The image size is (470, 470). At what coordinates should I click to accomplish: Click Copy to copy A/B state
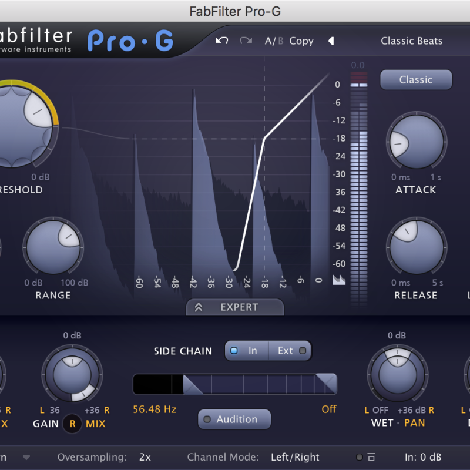click(x=301, y=41)
